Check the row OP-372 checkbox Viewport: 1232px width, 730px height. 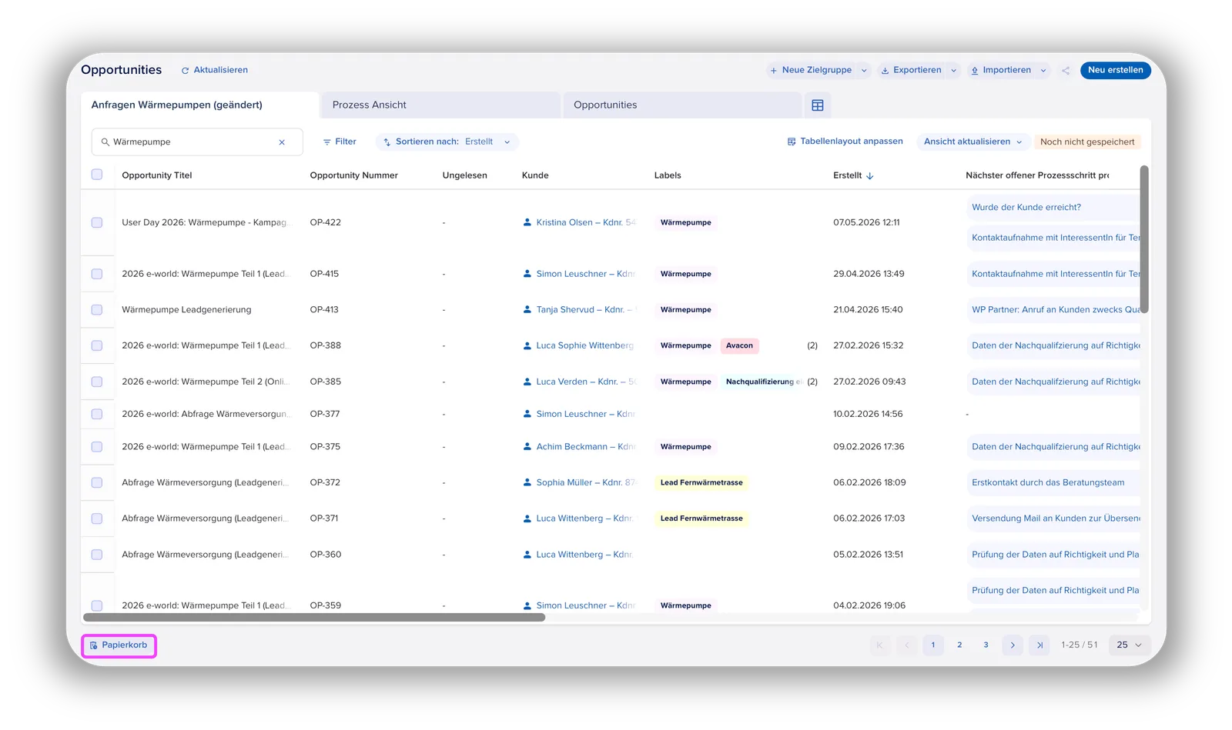(x=97, y=483)
